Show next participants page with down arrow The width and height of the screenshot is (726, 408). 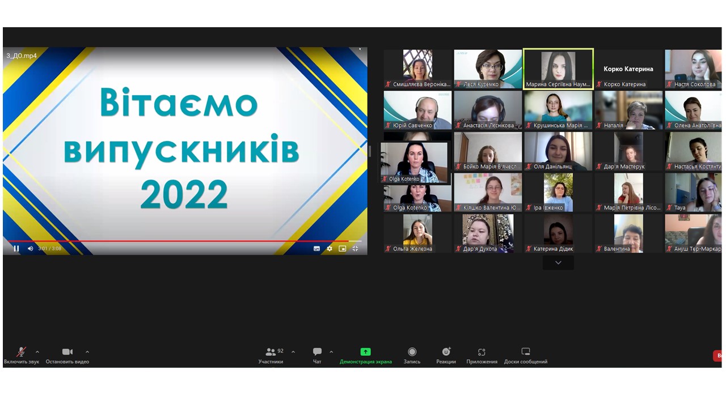[x=558, y=262]
